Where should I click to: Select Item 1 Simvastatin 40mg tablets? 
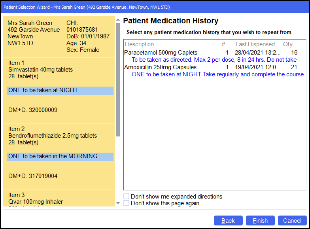(x=41, y=70)
